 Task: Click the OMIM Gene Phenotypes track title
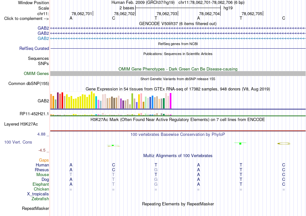point(178,69)
